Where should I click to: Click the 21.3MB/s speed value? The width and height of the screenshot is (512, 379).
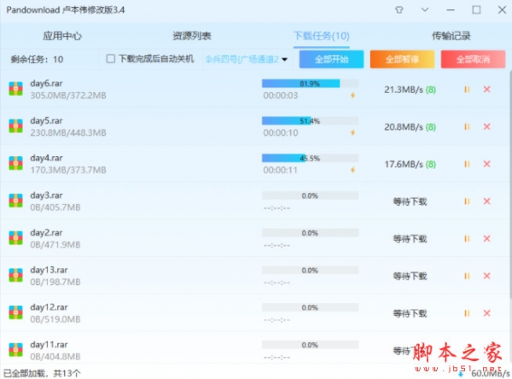coord(404,90)
